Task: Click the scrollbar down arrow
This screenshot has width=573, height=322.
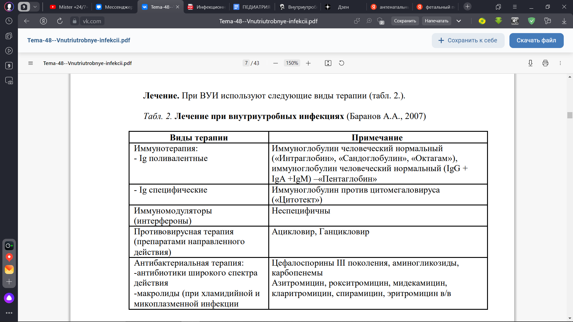Action: pyautogui.click(x=570, y=318)
